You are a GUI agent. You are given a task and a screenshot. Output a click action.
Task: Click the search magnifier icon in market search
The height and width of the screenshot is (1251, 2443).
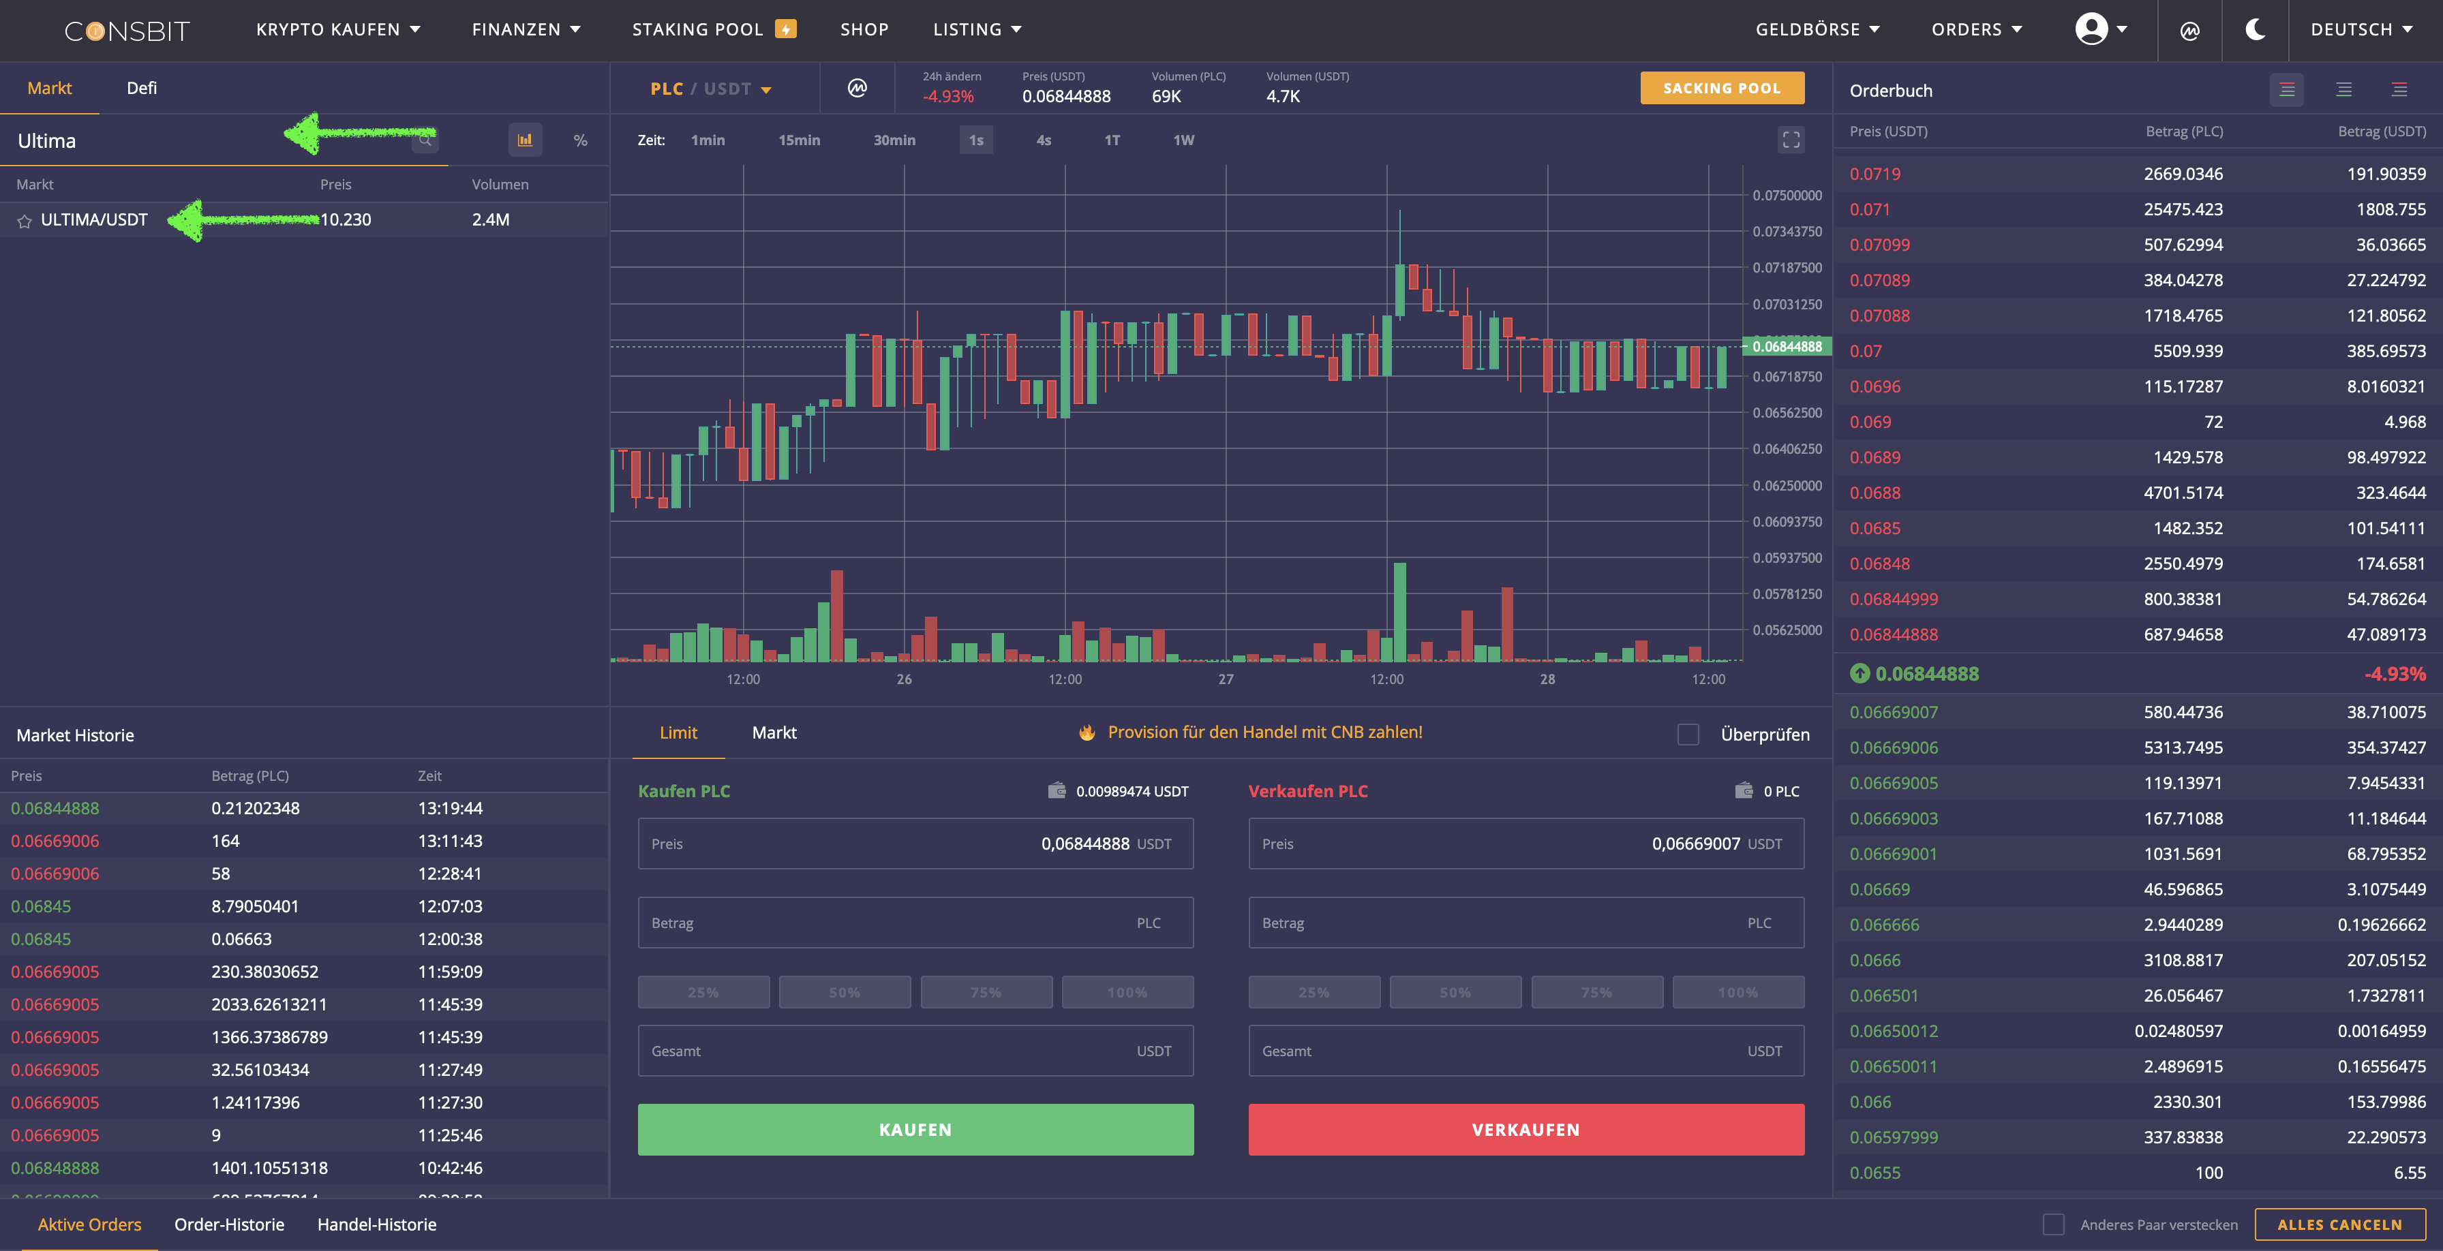pos(425,140)
